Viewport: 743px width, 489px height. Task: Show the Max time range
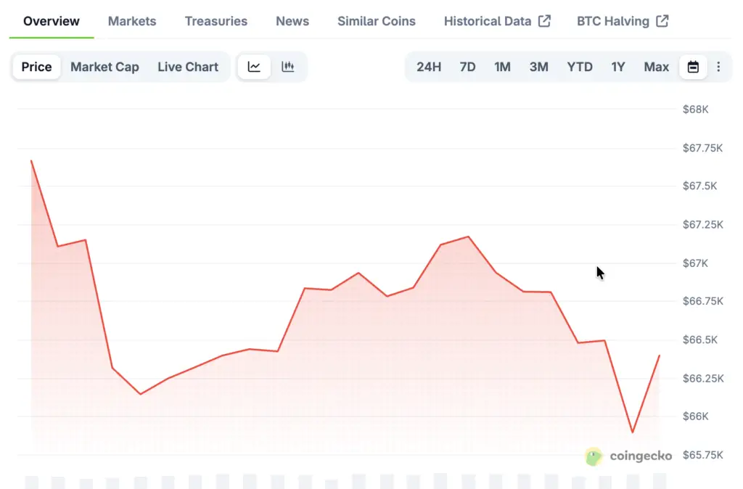tap(657, 67)
